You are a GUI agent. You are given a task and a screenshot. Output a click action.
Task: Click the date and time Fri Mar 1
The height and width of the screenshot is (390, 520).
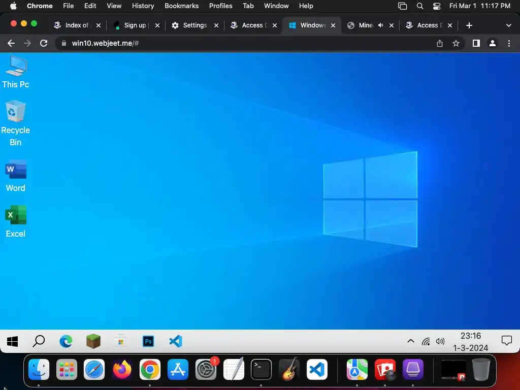click(479, 6)
